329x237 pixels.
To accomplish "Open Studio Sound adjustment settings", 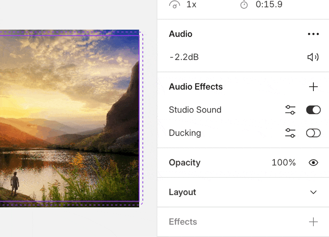I will pyautogui.click(x=290, y=110).
